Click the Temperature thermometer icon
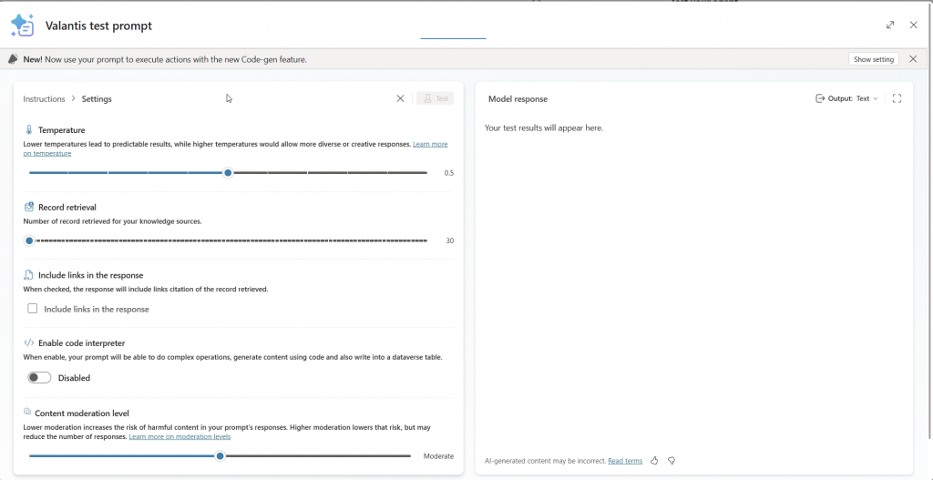Screen dimensions: 933x480 [29, 130]
